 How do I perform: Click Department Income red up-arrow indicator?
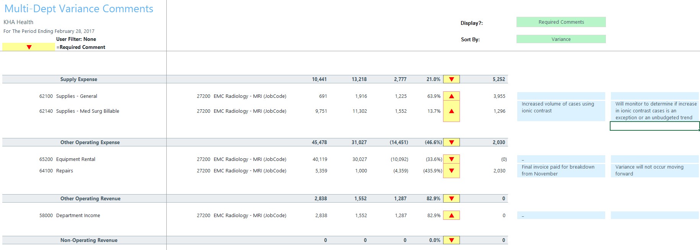click(x=452, y=215)
